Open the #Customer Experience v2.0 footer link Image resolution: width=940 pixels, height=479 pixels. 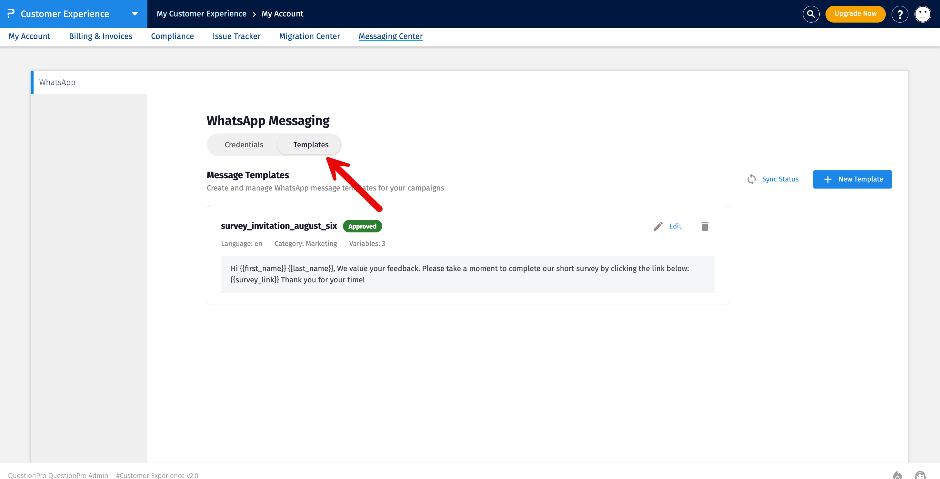pyautogui.click(x=157, y=475)
